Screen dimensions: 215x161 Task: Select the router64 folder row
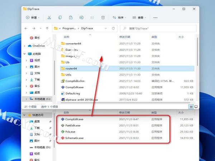tap(127, 68)
